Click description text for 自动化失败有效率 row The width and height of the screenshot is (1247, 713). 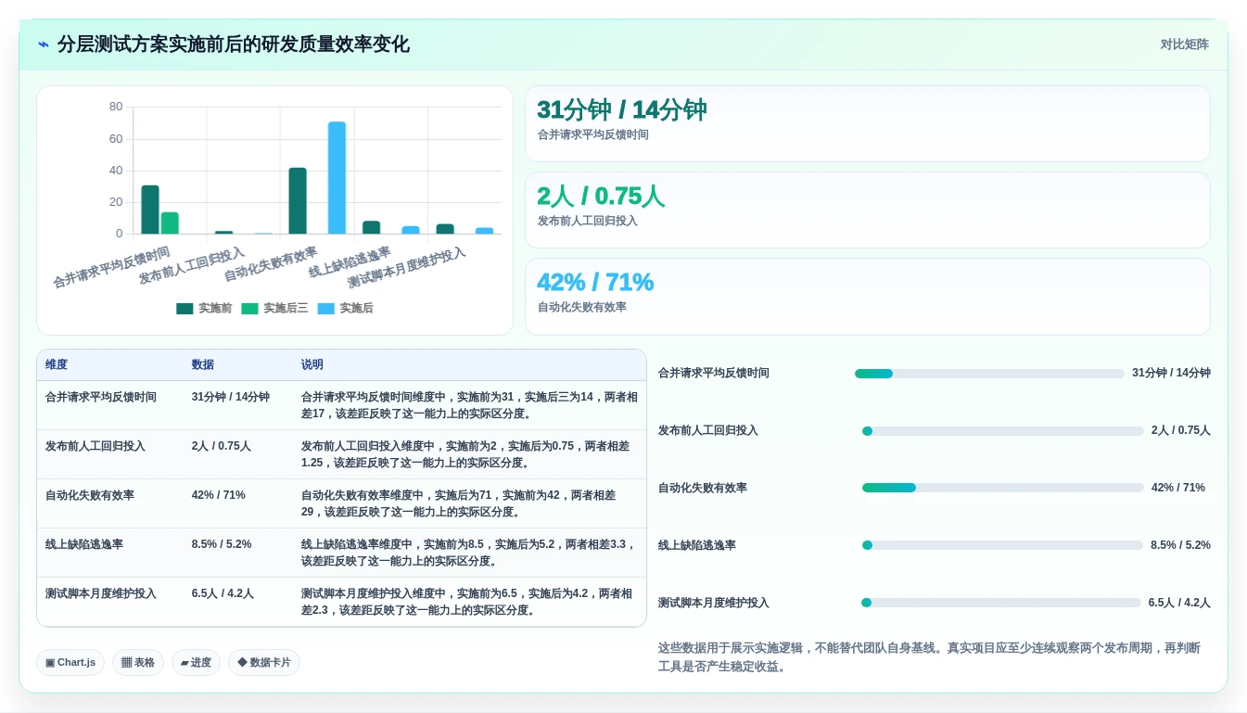[x=458, y=503]
